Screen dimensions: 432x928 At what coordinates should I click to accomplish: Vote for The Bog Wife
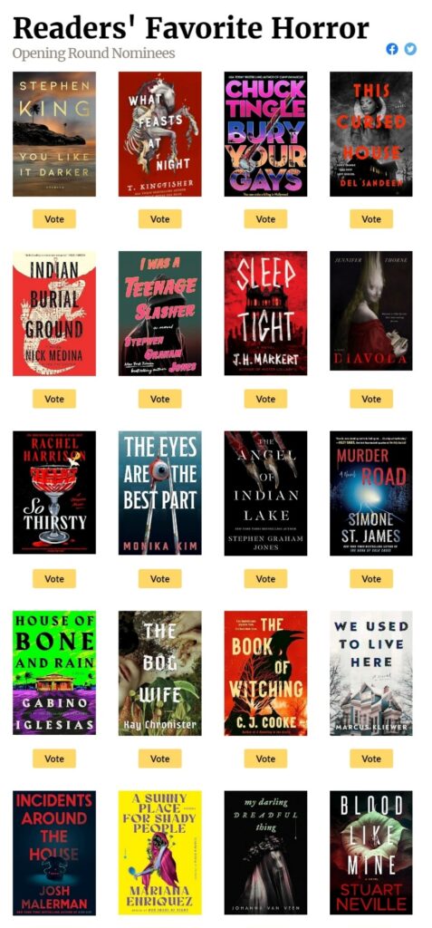(159, 759)
